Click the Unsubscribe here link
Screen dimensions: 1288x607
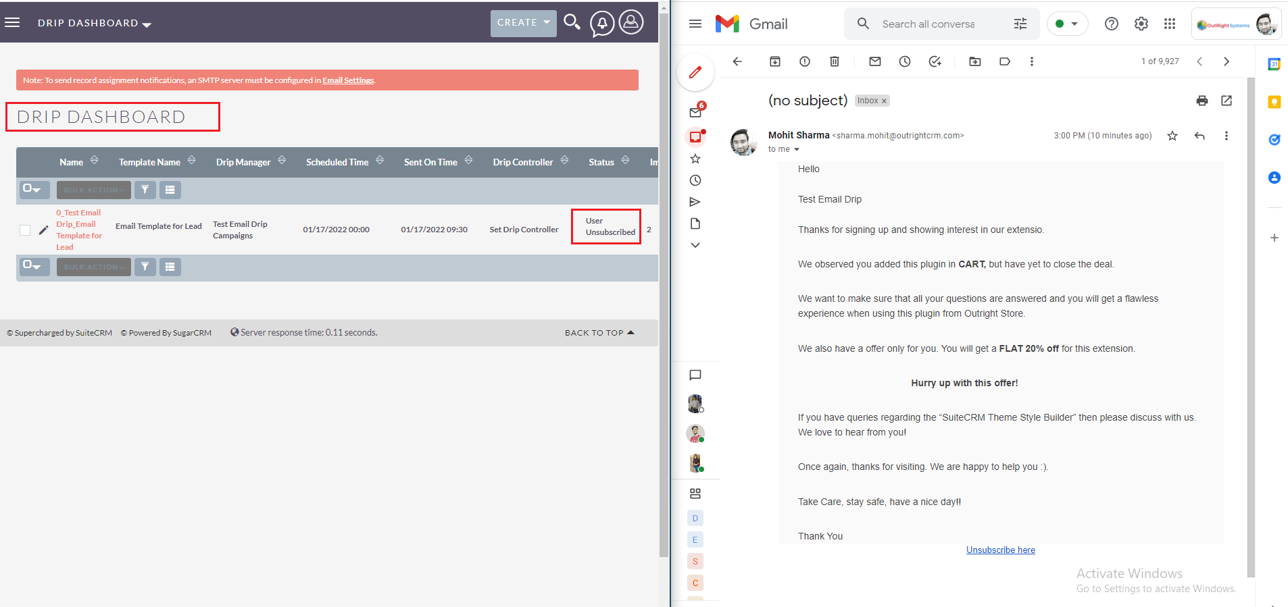click(1001, 550)
